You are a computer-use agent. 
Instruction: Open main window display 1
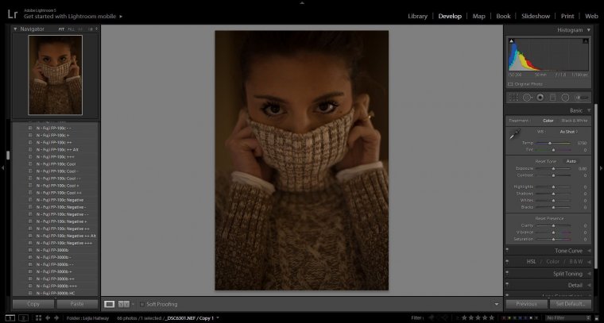(10, 318)
